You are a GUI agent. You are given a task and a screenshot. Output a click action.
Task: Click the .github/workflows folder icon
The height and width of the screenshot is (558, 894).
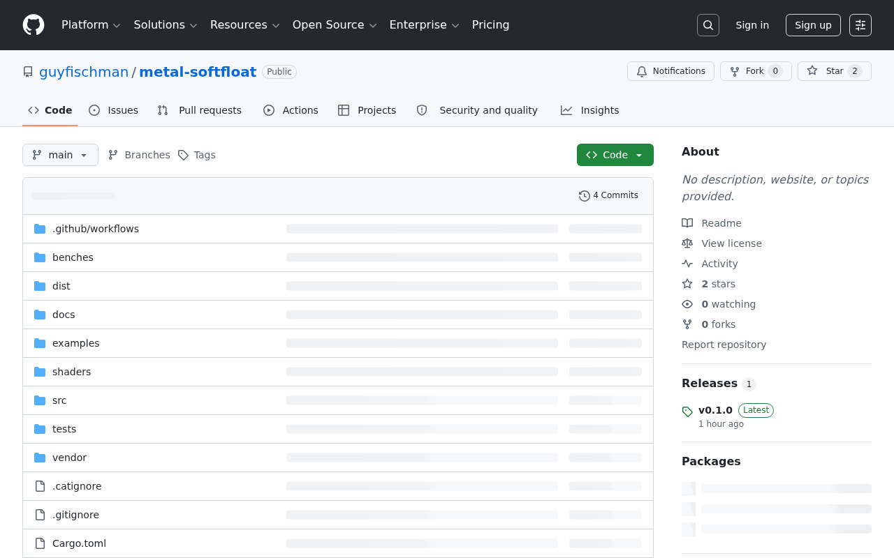pos(40,229)
